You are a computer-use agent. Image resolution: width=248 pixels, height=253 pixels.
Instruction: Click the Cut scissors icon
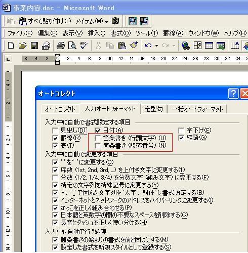[x=98, y=46]
